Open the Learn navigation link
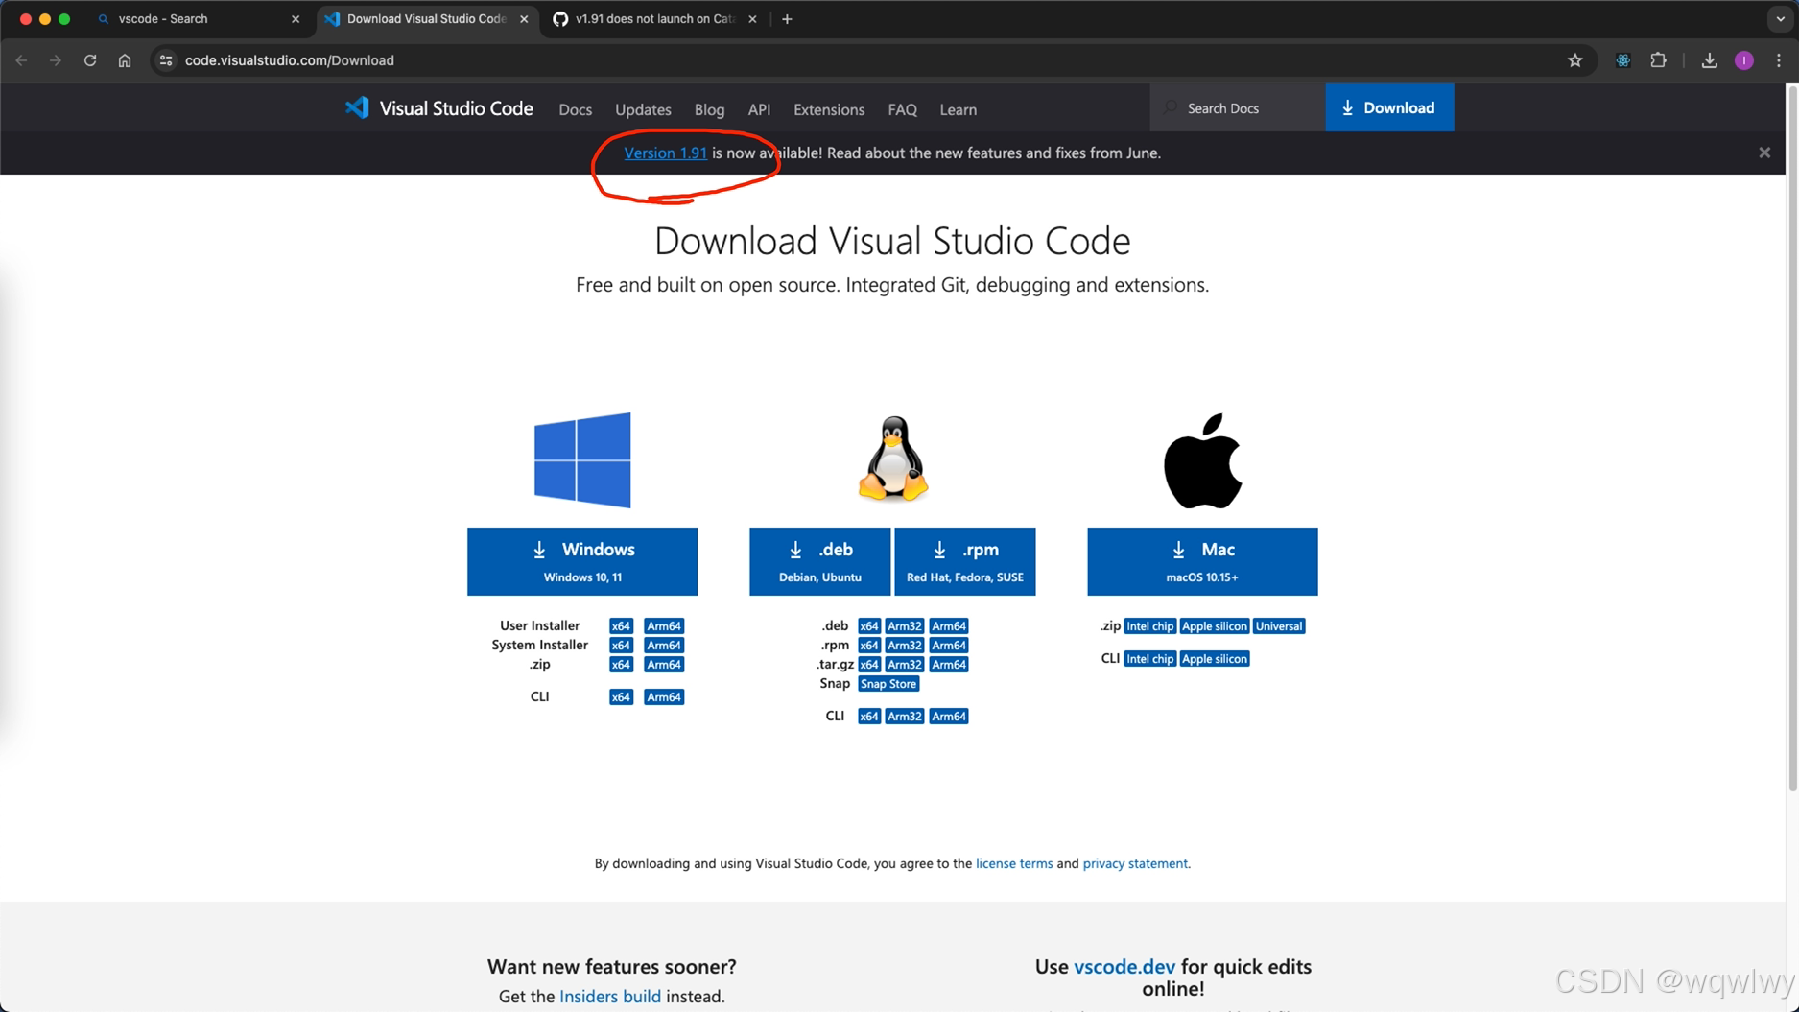The image size is (1799, 1012). pyautogui.click(x=958, y=109)
